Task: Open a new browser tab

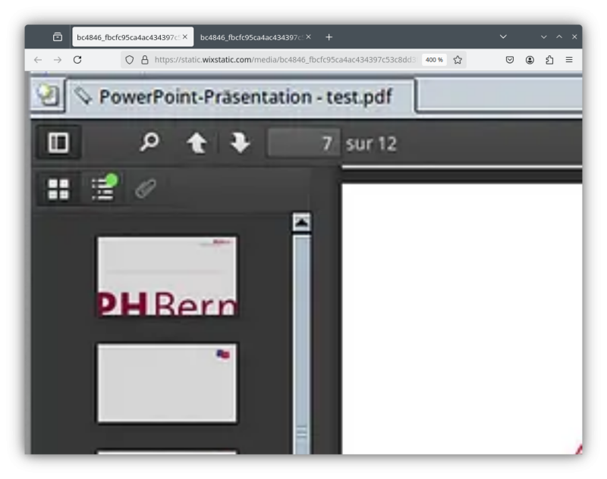Action: point(329,36)
